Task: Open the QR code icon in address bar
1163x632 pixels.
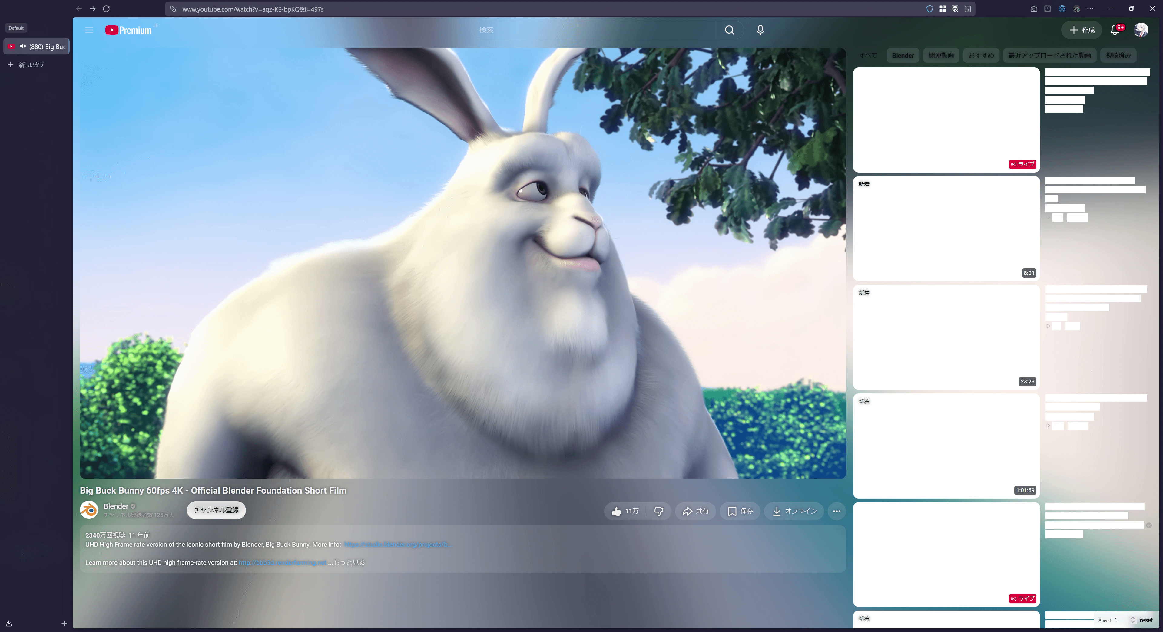Action: pyautogui.click(x=955, y=8)
